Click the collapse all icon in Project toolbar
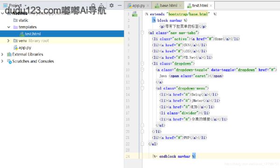Screen dimensions: 280x168 point(101,5)
